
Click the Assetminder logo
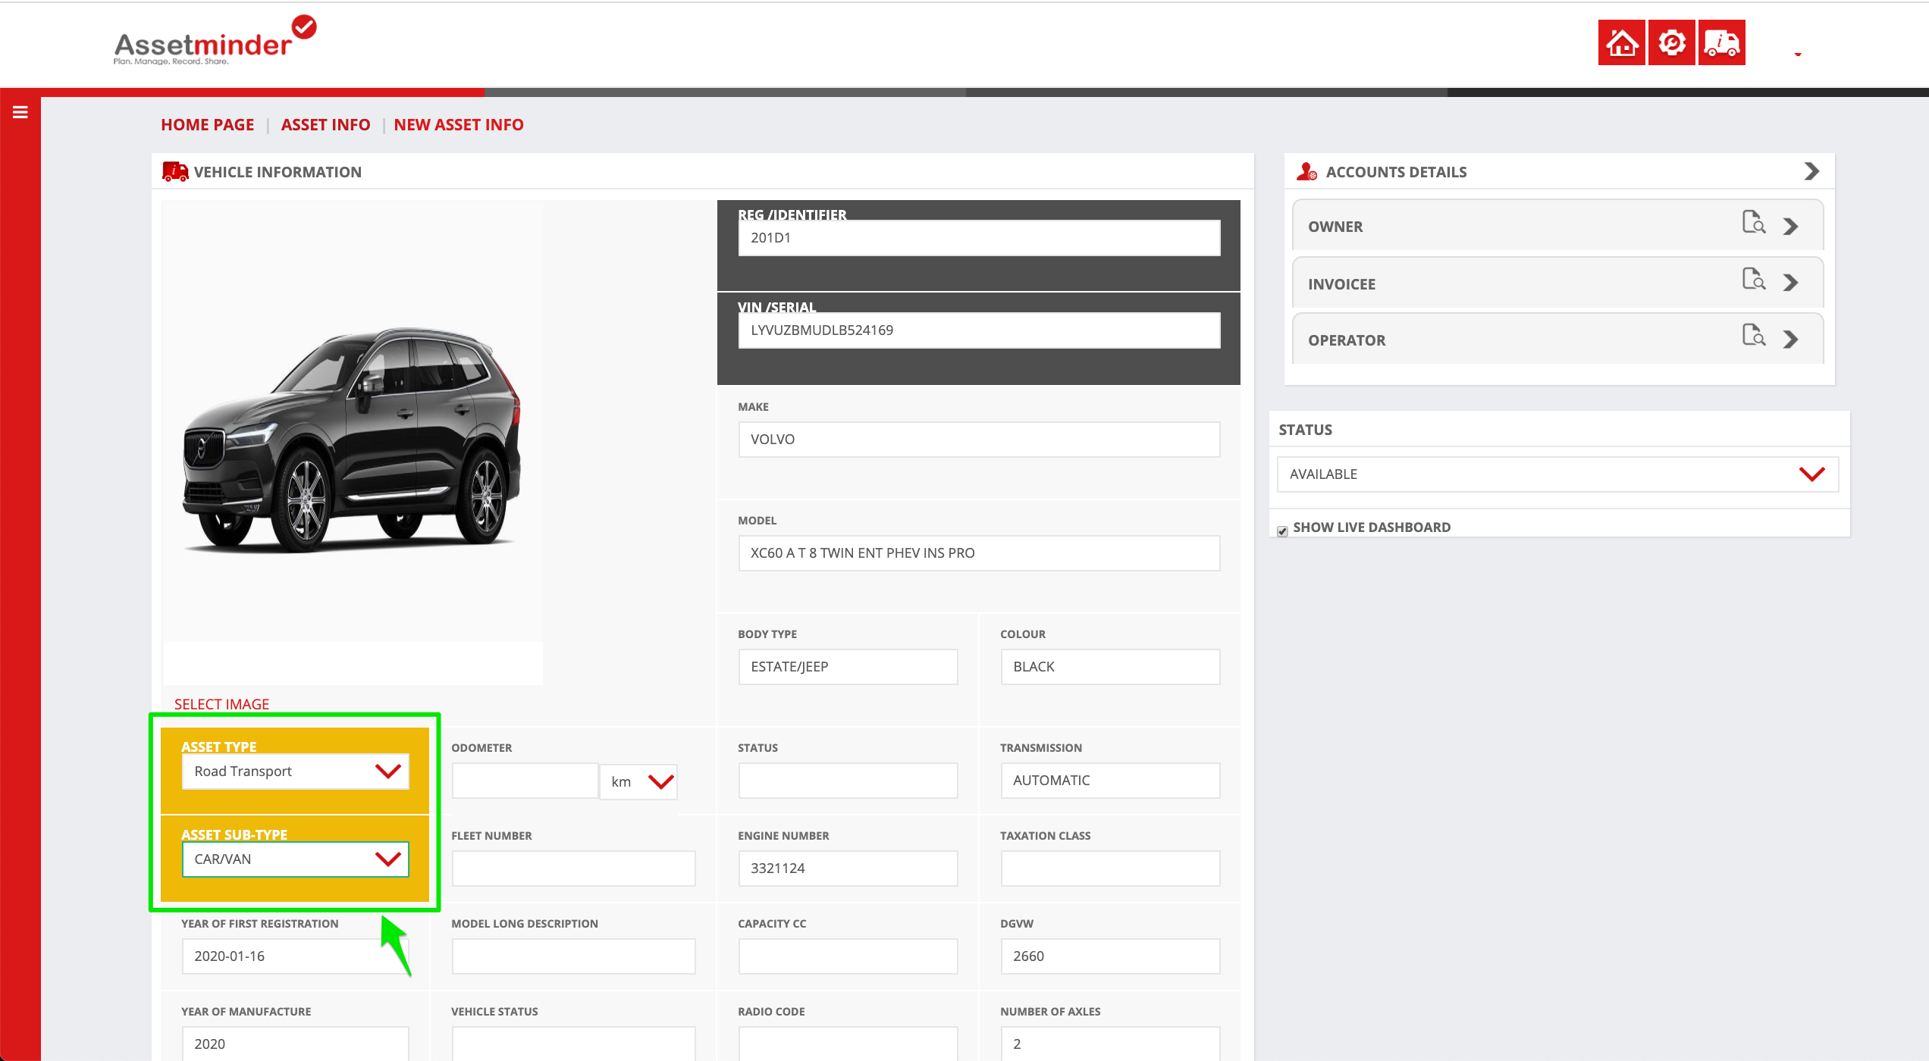click(x=215, y=41)
